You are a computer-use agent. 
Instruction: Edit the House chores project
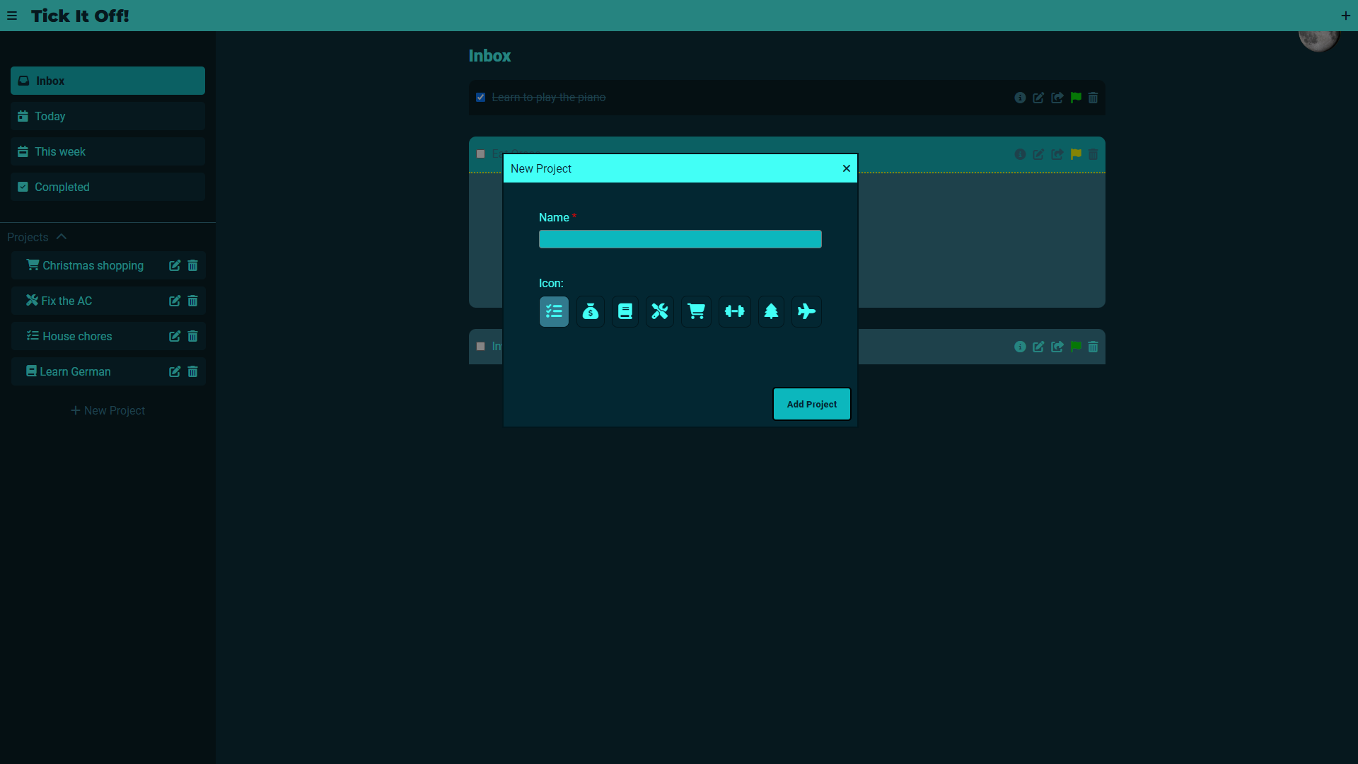point(175,336)
